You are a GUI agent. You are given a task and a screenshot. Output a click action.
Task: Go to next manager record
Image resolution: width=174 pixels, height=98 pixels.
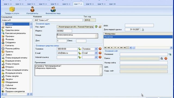pos(118,48)
